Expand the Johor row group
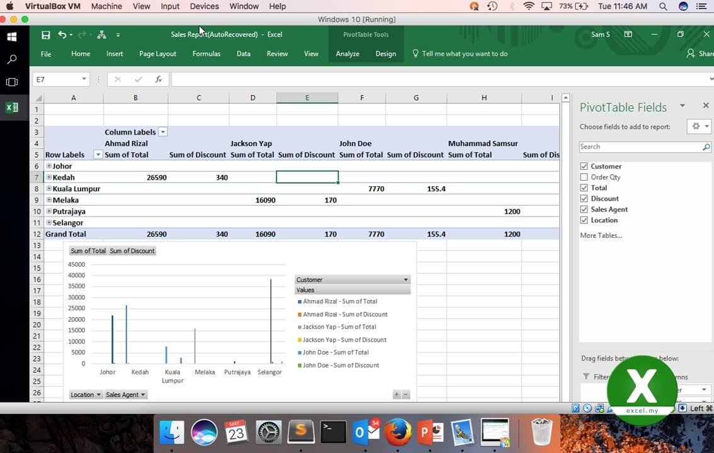 pyautogui.click(x=48, y=166)
